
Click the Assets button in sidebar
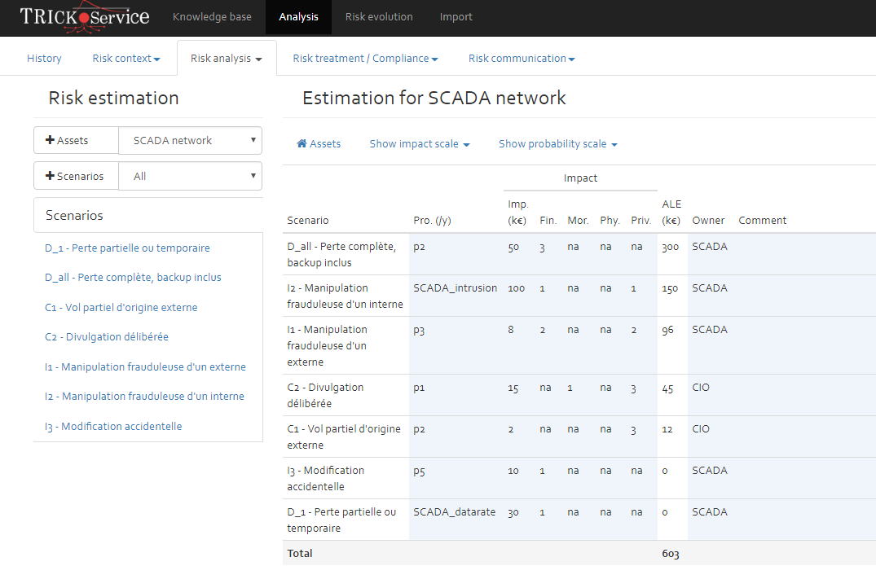[76, 140]
